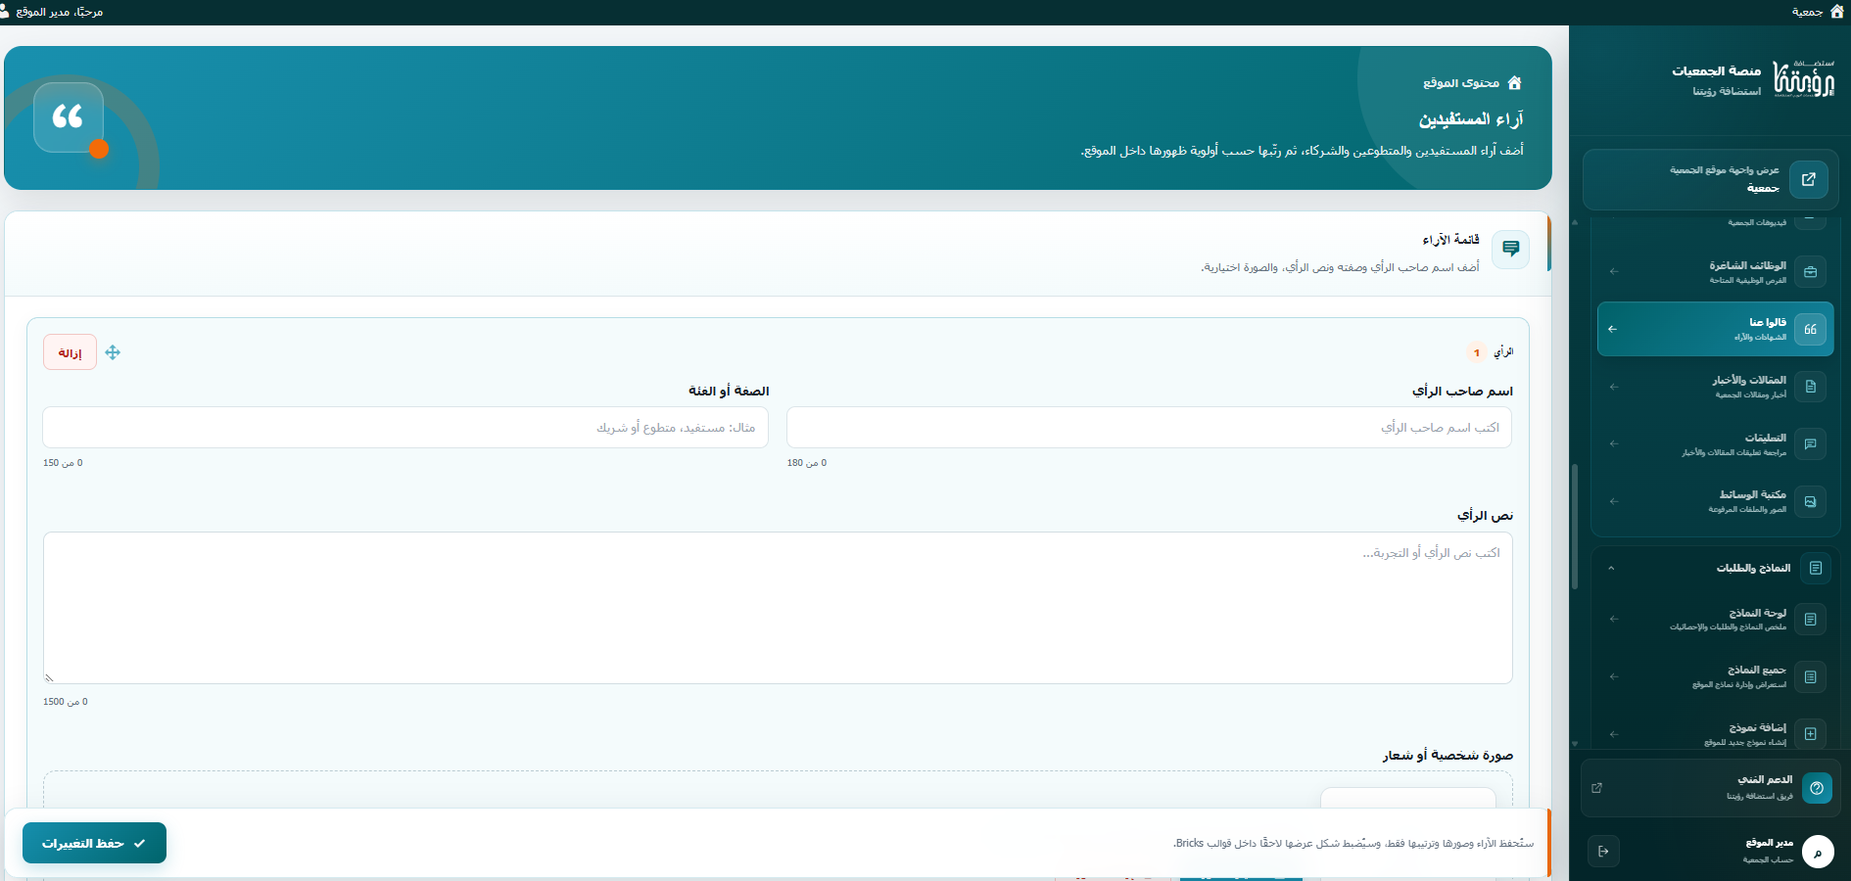Image resolution: width=1851 pixels, height=881 pixels.
Task: Click the حفظ التغييرات save button
Action: [x=94, y=843]
